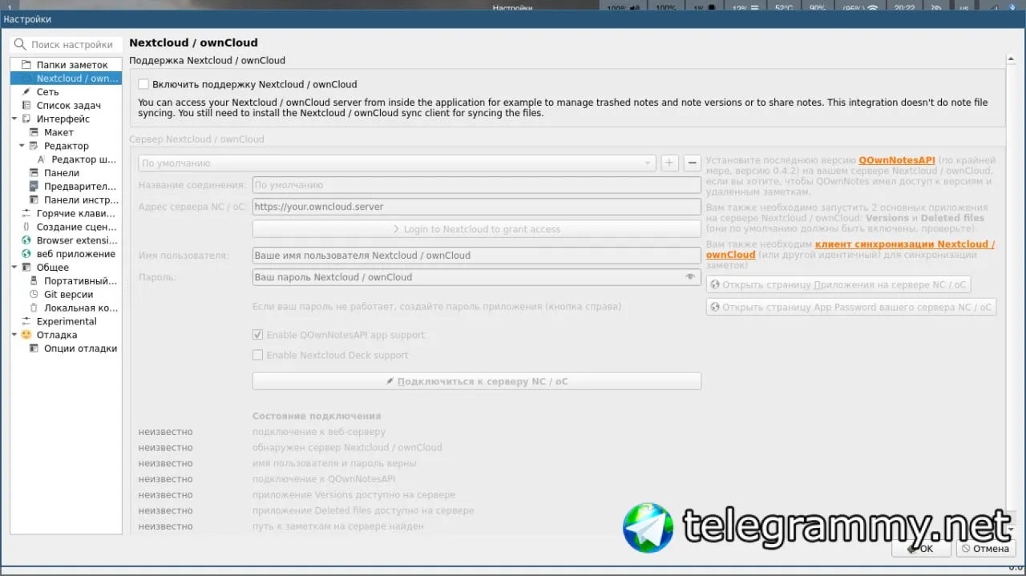Viewport: 1026px width, 576px height.
Task: Click the minus button to remove the connection
Action: click(x=693, y=163)
